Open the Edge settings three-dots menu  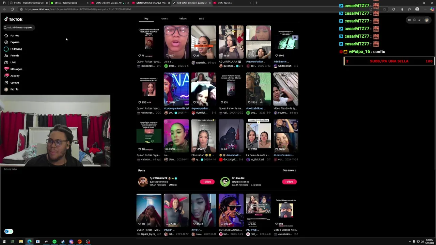click(425, 9)
